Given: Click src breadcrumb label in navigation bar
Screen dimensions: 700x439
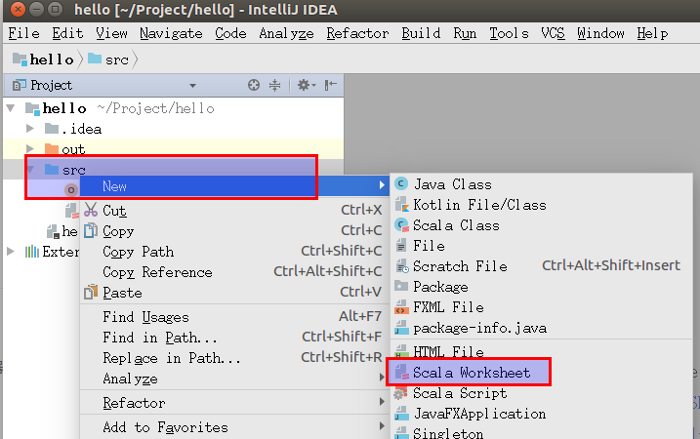Looking at the screenshot, I should click(x=117, y=60).
